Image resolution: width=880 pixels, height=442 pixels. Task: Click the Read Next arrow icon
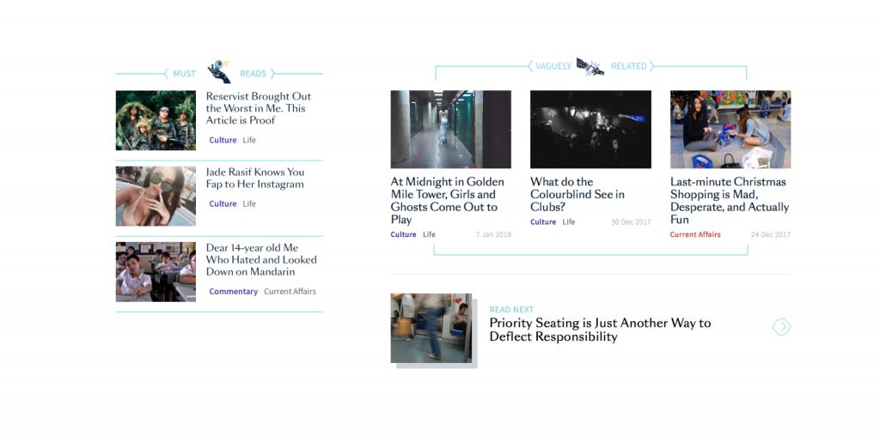(x=781, y=327)
